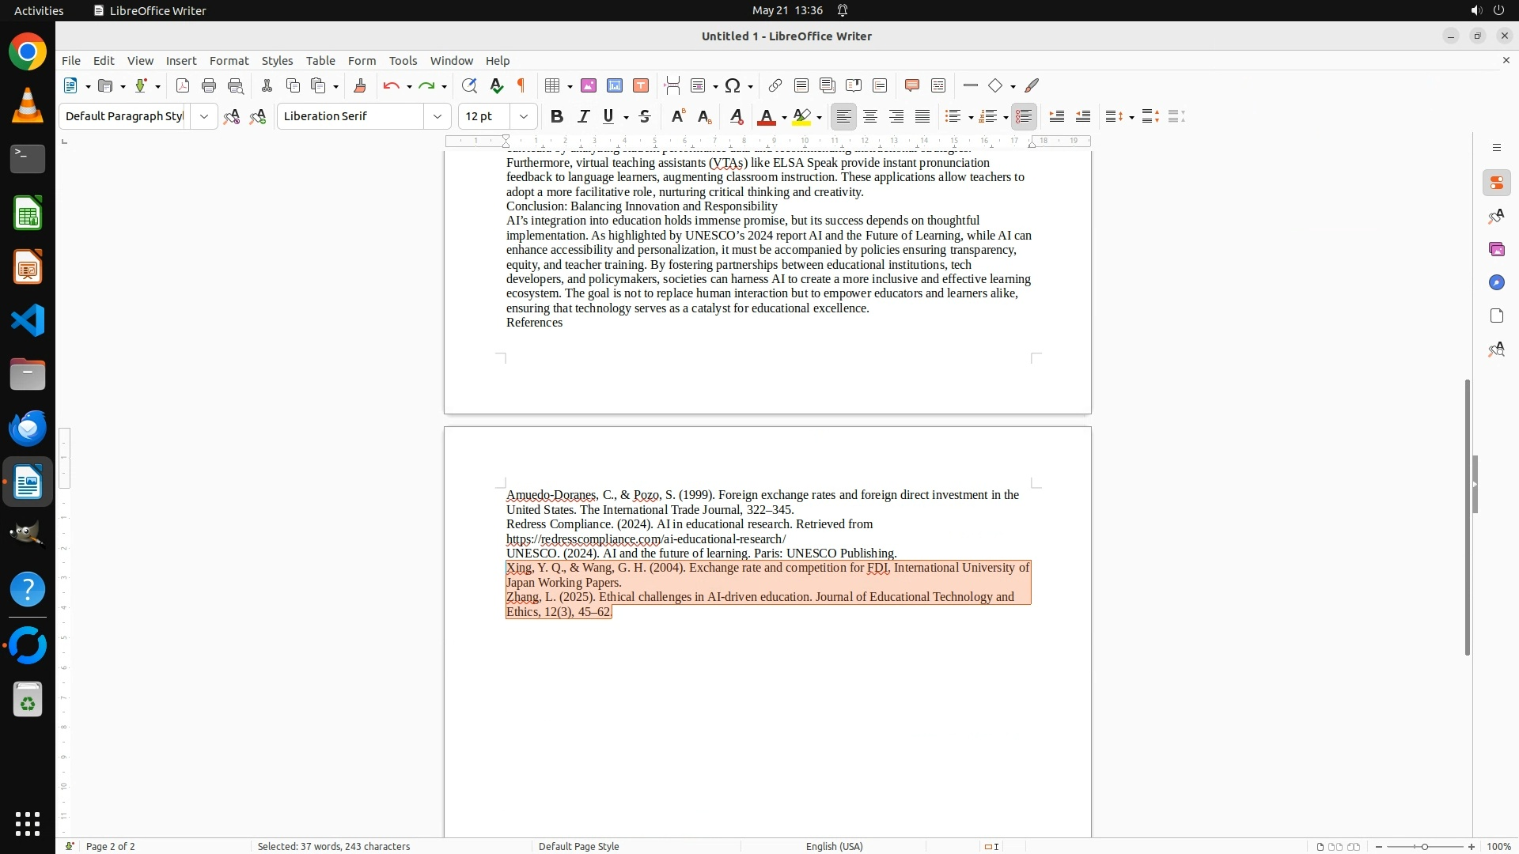Image resolution: width=1519 pixels, height=854 pixels.
Task: Open the Tools menu
Action: (403, 61)
